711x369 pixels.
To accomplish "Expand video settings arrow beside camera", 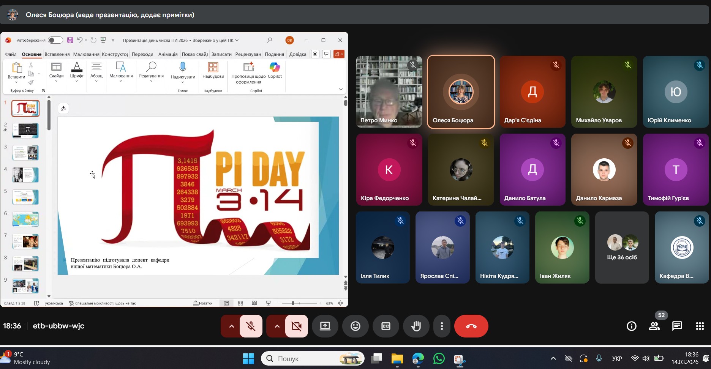I will pyautogui.click(x=277, y=326).
